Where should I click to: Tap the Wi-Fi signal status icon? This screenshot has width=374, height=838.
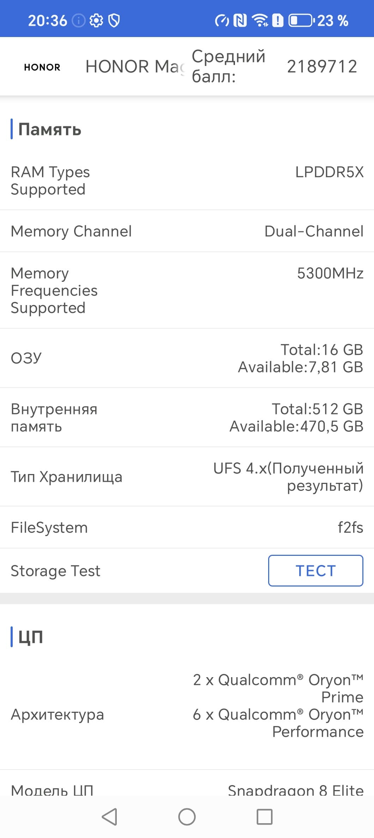(260, 20)
